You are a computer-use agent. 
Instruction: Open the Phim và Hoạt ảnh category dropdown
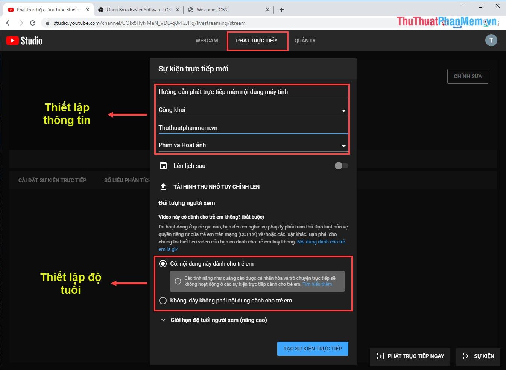[253, 145]
